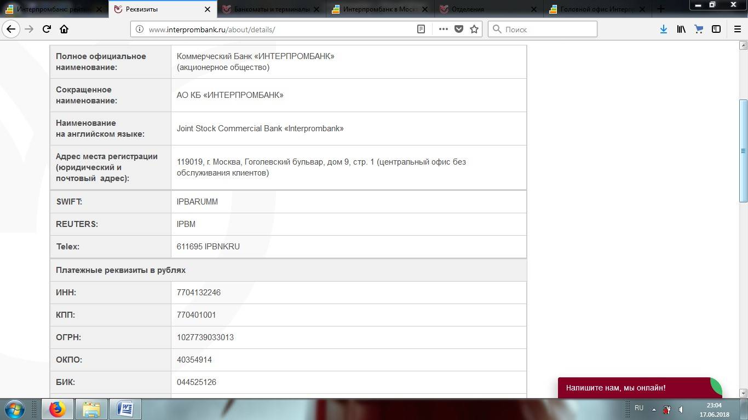Toggle Reader View in the address bar
748x420 pixels.
tap(421, 30)
